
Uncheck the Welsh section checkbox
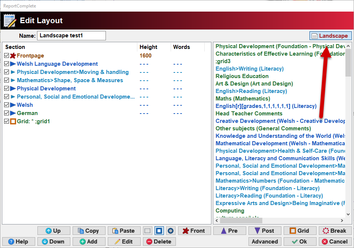click(6, 105)
